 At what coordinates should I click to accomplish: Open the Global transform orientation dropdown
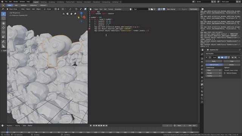coord(49,9)
